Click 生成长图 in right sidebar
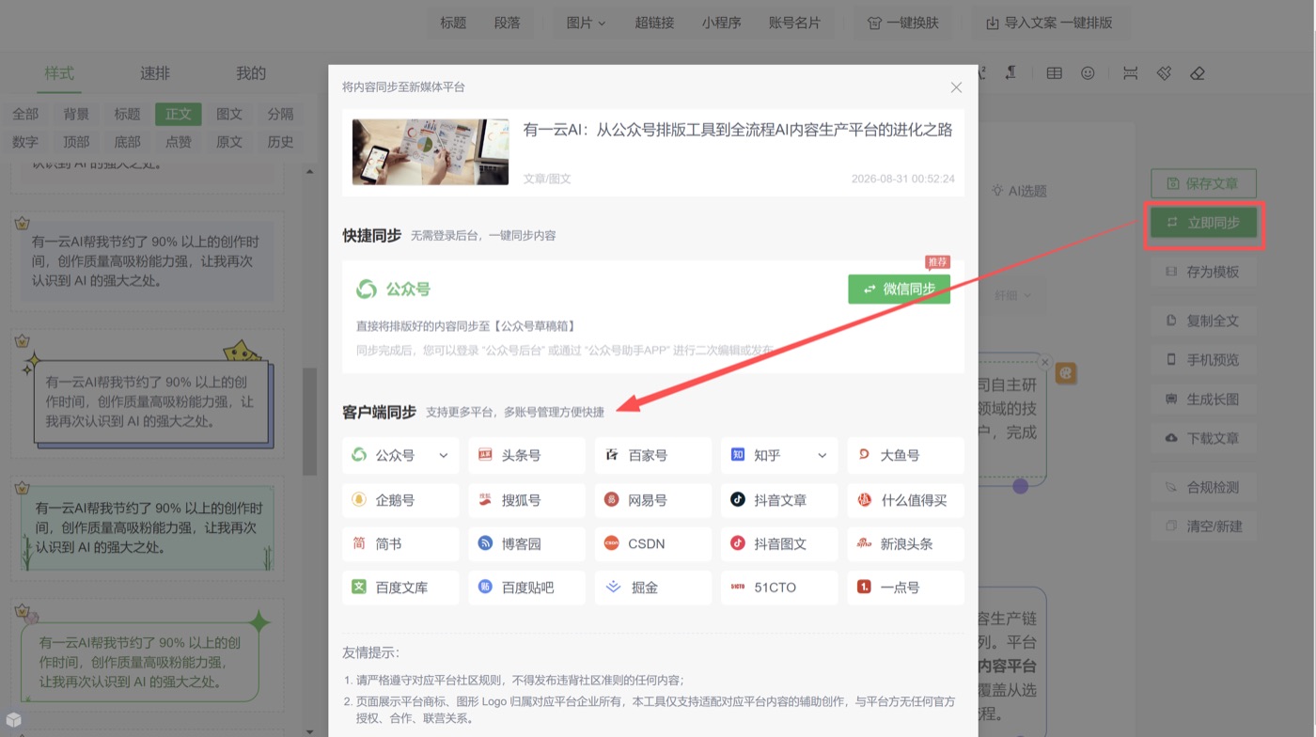1316x737 pixels. [x=1203, y=400]
